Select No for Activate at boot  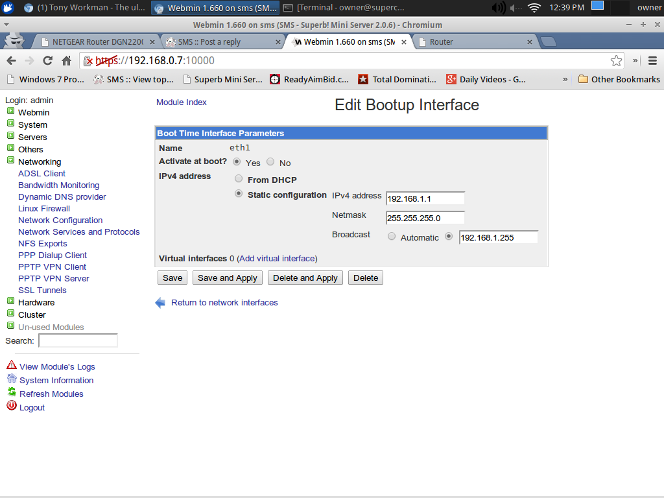(x=270, y=162)
